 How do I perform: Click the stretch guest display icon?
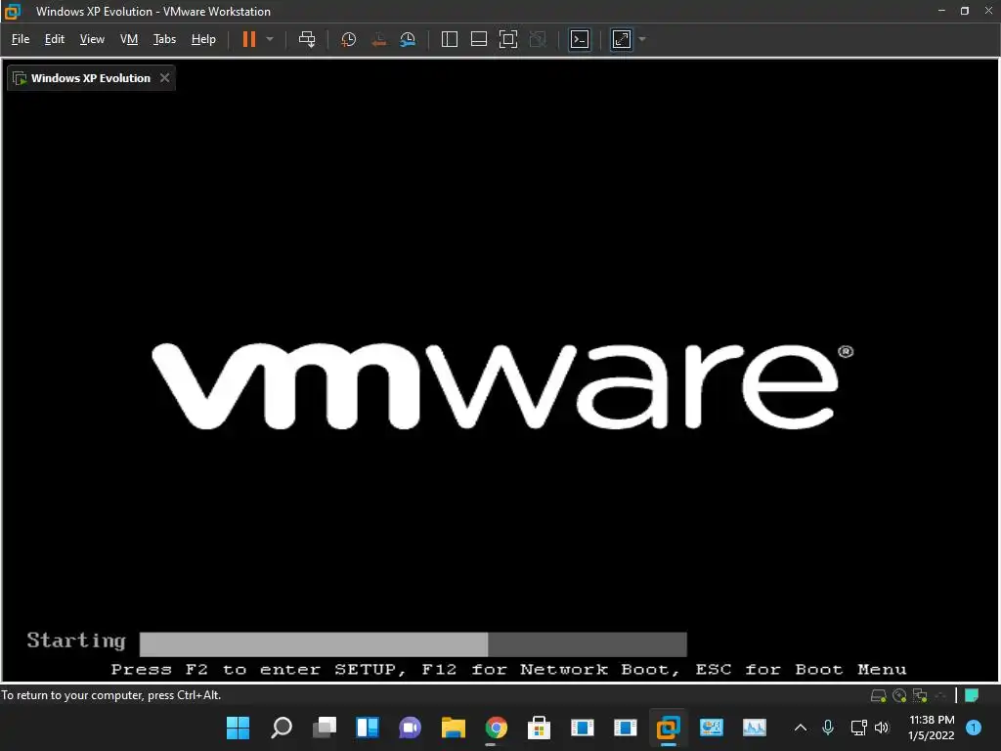click(621, 39)
